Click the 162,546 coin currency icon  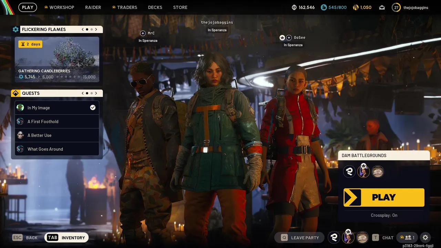point(294,7)
